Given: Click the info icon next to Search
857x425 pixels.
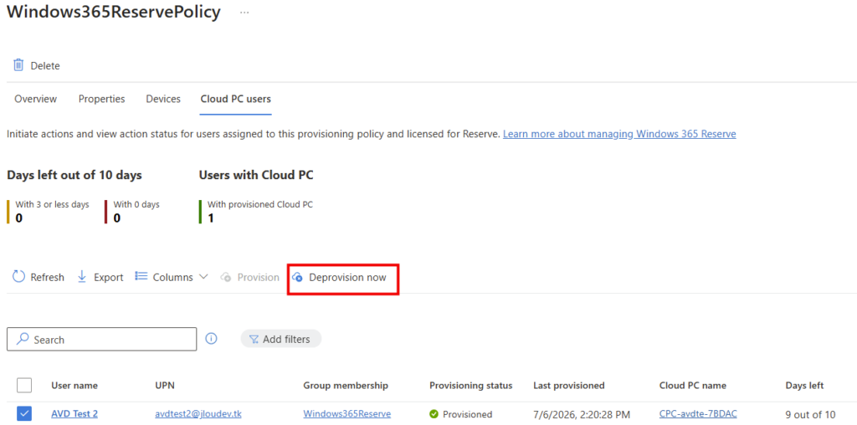Looking at the screenshot, I should point(211,339).
